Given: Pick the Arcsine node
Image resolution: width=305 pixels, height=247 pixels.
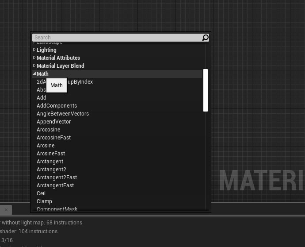Looking at the screenshot, I should (46, 146).
